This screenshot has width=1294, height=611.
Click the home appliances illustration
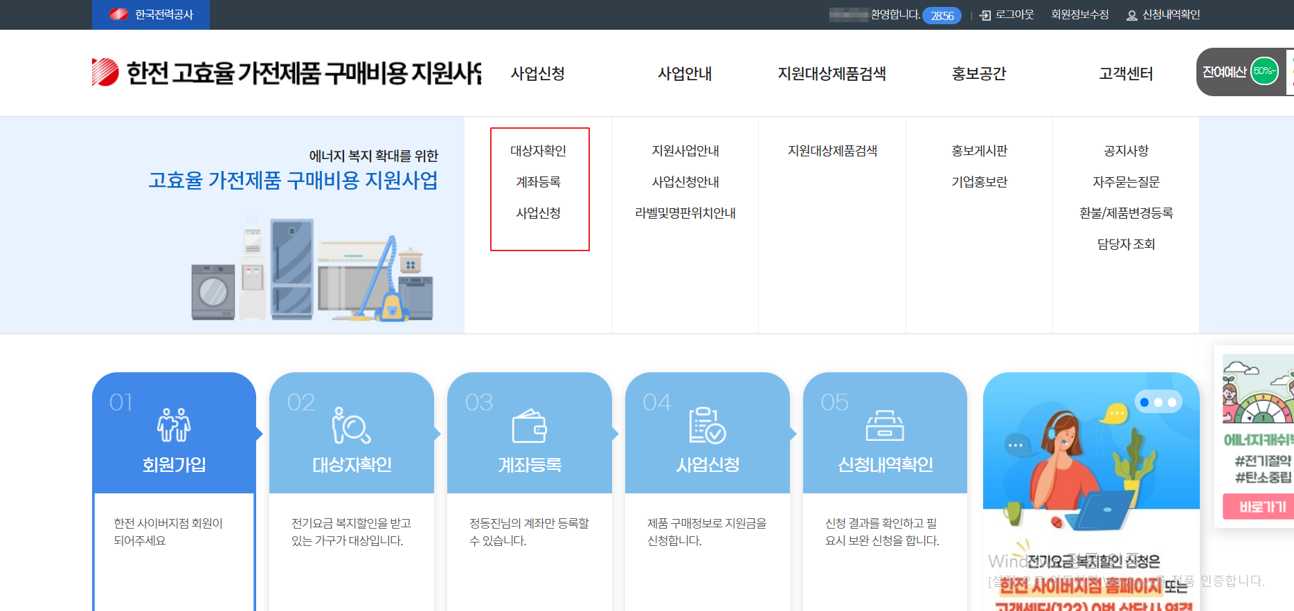pos(312,270)
